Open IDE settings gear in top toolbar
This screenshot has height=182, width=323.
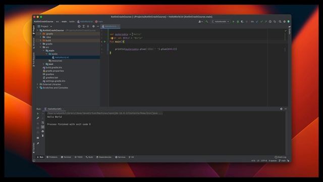tap(285, 21)
